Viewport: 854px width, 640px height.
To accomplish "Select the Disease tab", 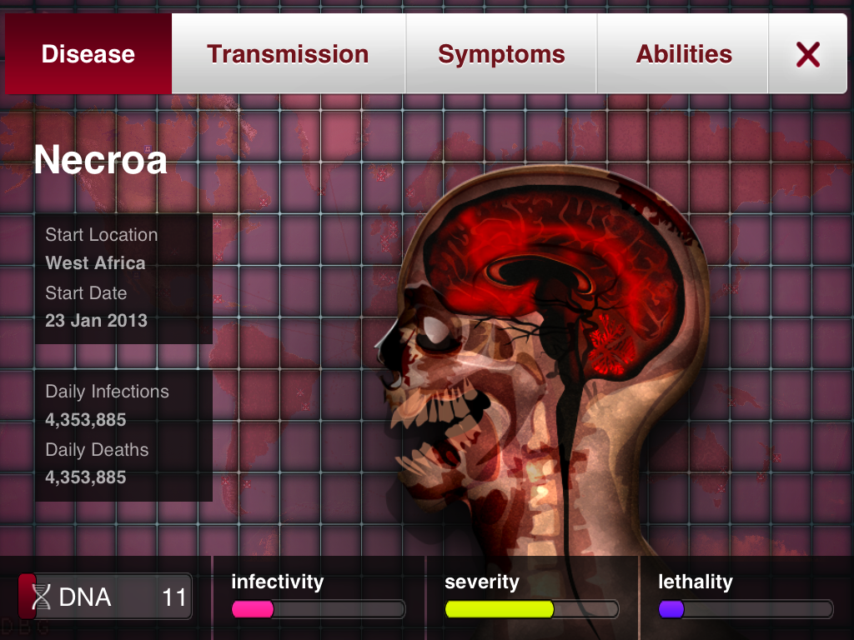I will pos(88,54).
